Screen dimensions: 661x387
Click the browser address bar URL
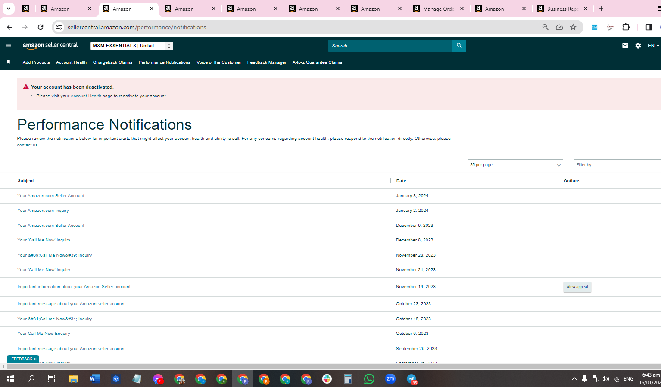pyautogui.click(x=137, y=27)
